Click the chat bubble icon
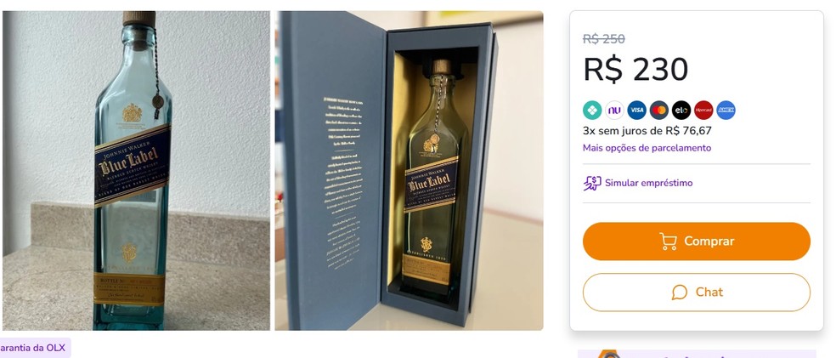Image resolution: width=836 pixels, height=358 pixels. (x=680, y=293)
